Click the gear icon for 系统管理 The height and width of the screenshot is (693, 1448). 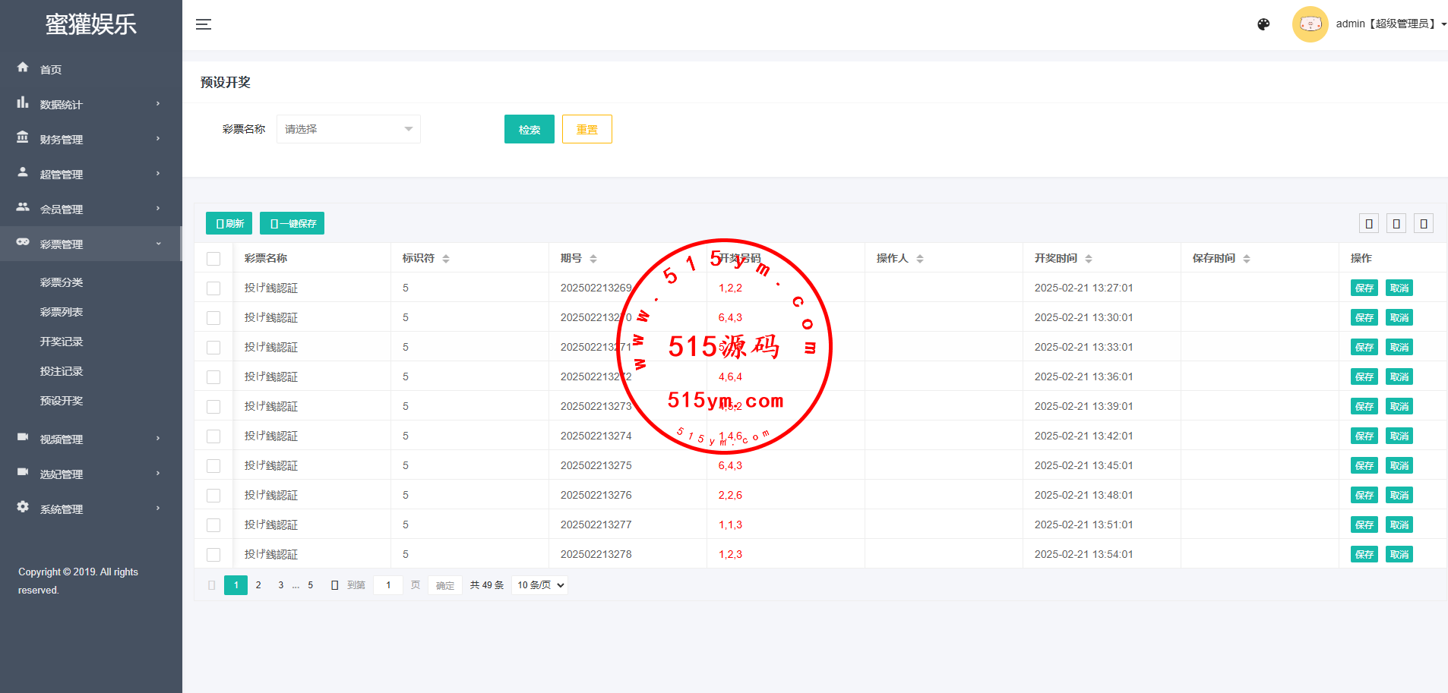click(x=23, y=507)
